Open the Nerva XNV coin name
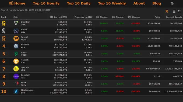 click(24, 31)
